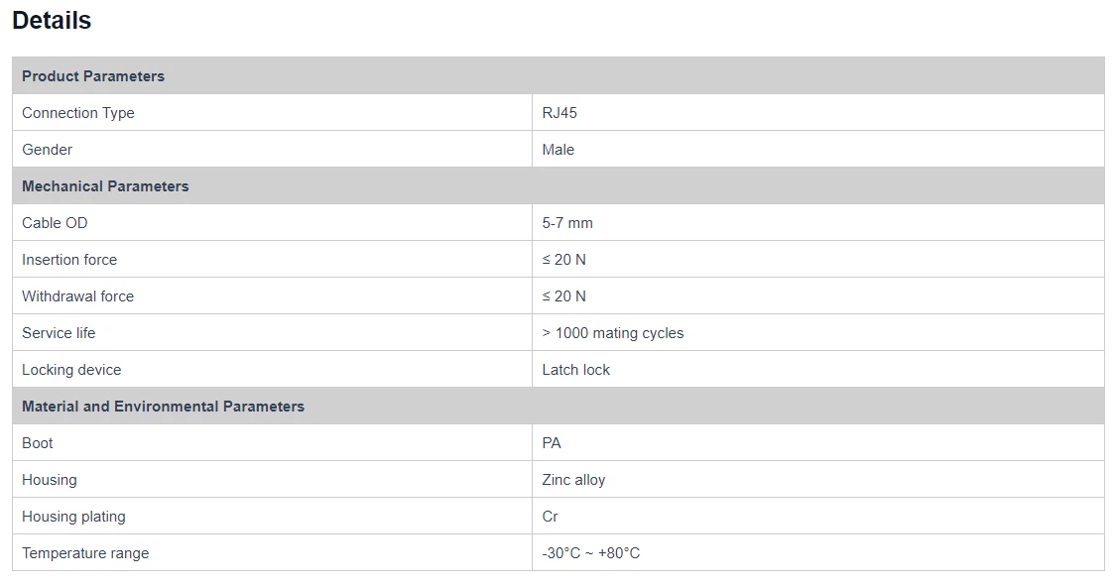
Task: Click the Connection Type label
Action: point(78,113)
